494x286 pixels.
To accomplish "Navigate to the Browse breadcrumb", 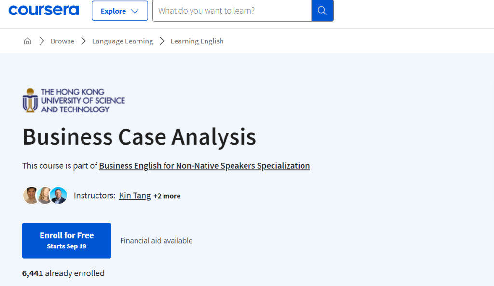I will 62,41.
